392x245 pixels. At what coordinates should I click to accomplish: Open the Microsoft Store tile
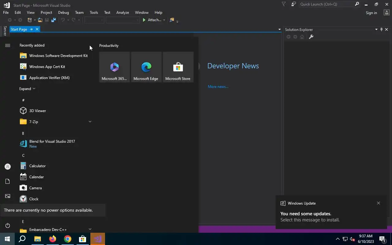point(178,67)
